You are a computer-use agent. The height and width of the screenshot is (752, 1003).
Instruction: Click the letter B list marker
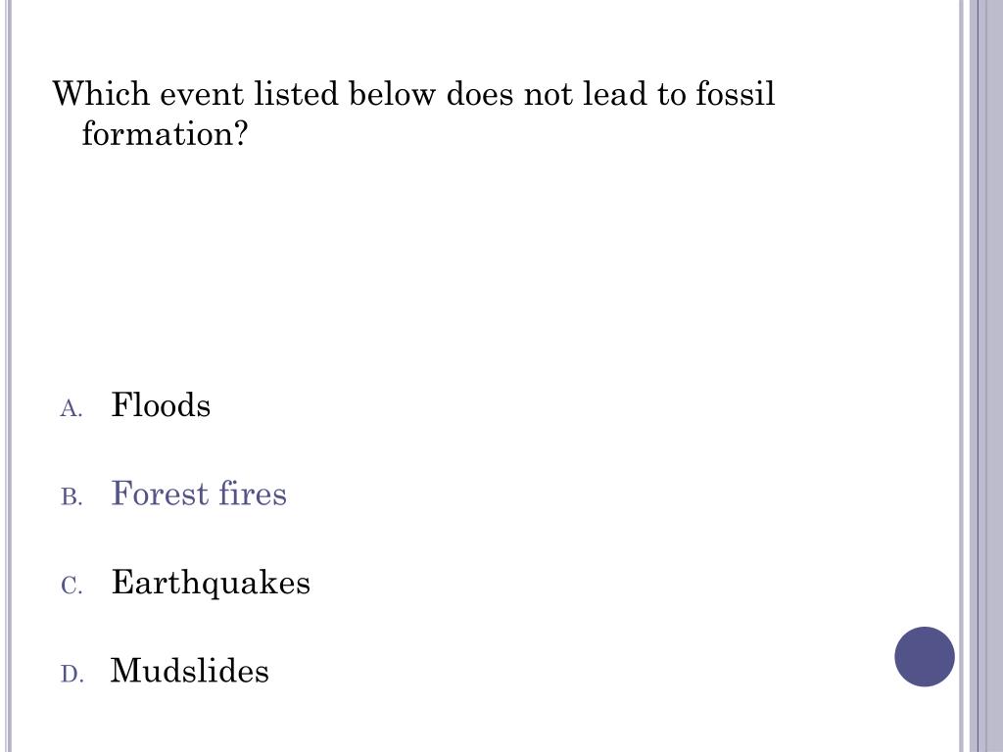71,497
